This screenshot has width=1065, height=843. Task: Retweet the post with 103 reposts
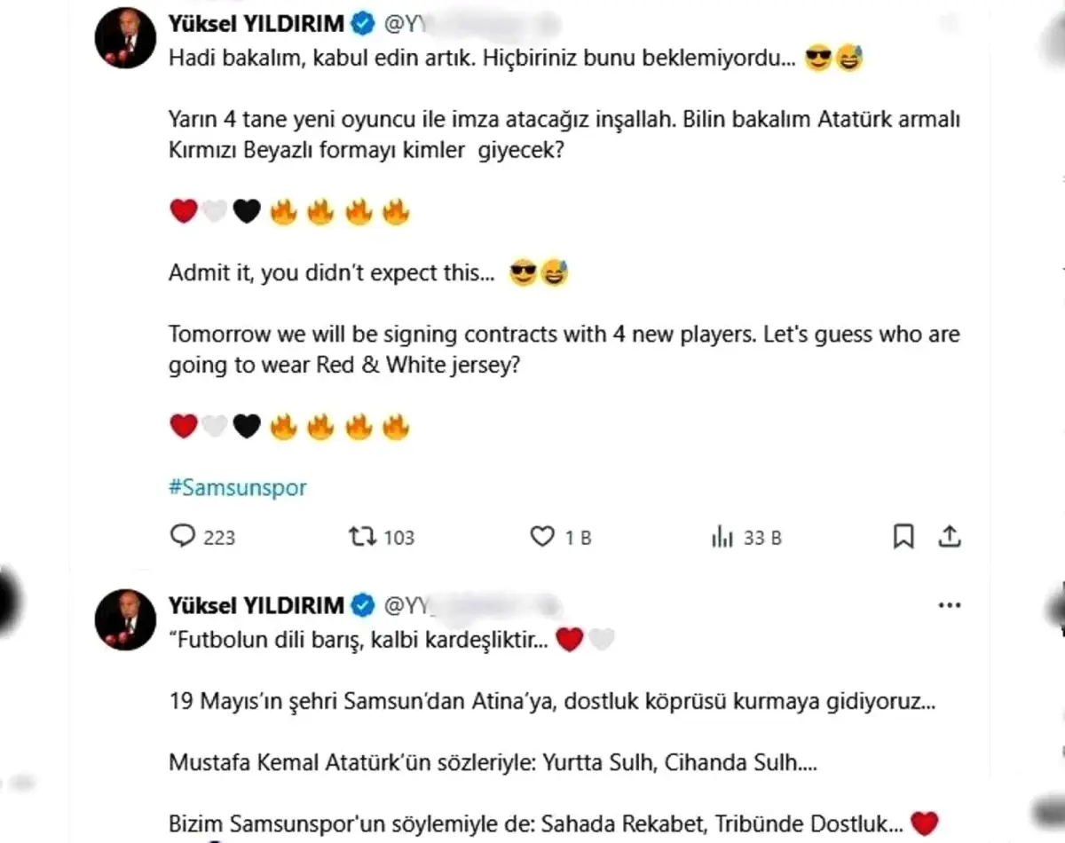click(x=363, y=537)
